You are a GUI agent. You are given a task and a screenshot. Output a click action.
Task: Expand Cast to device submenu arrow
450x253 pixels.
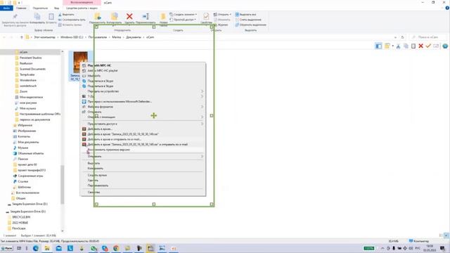(x=202, y=91)
